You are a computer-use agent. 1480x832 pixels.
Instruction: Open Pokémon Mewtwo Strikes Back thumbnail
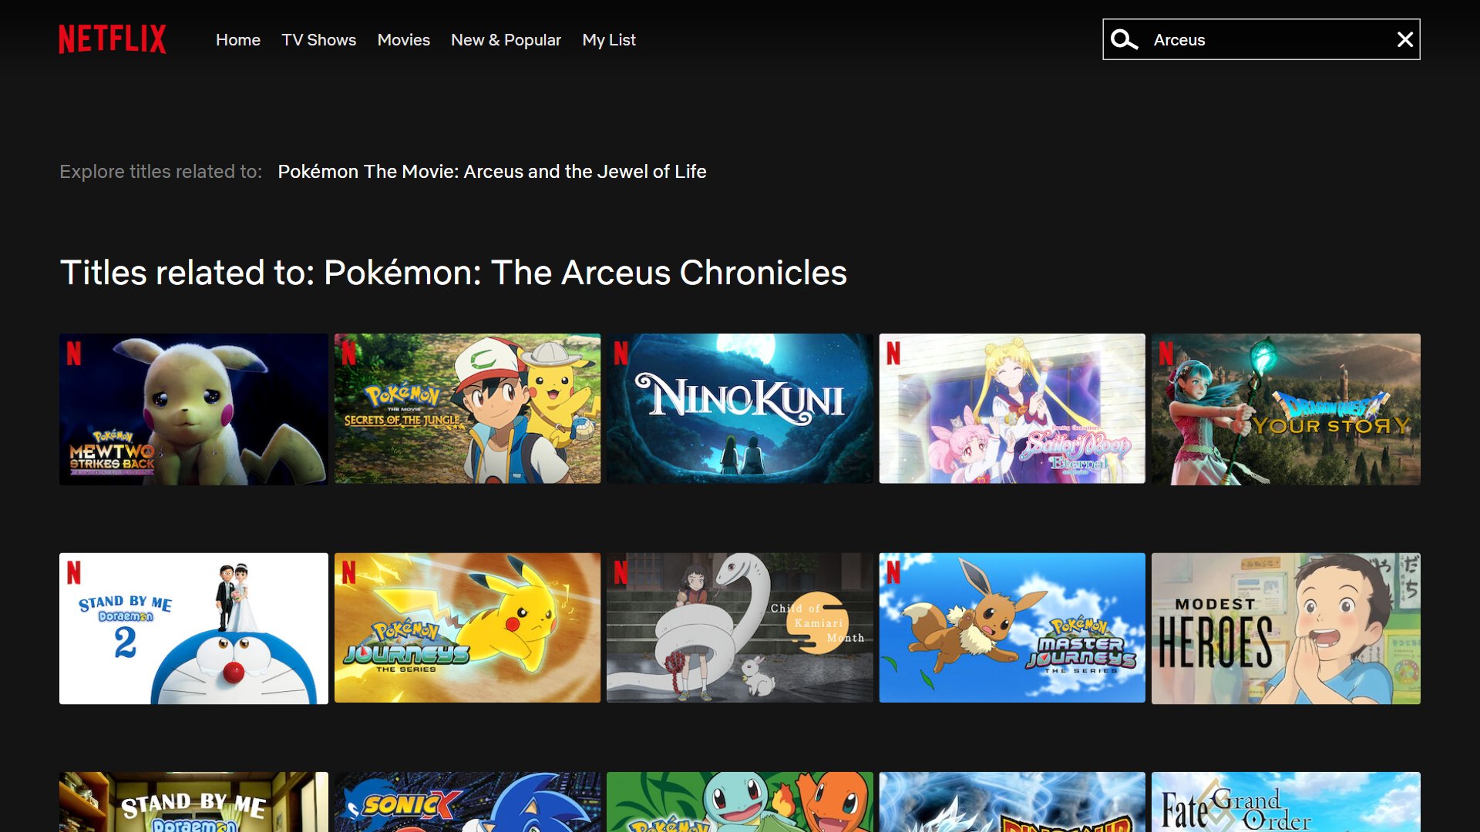click(x=193, y=409)
